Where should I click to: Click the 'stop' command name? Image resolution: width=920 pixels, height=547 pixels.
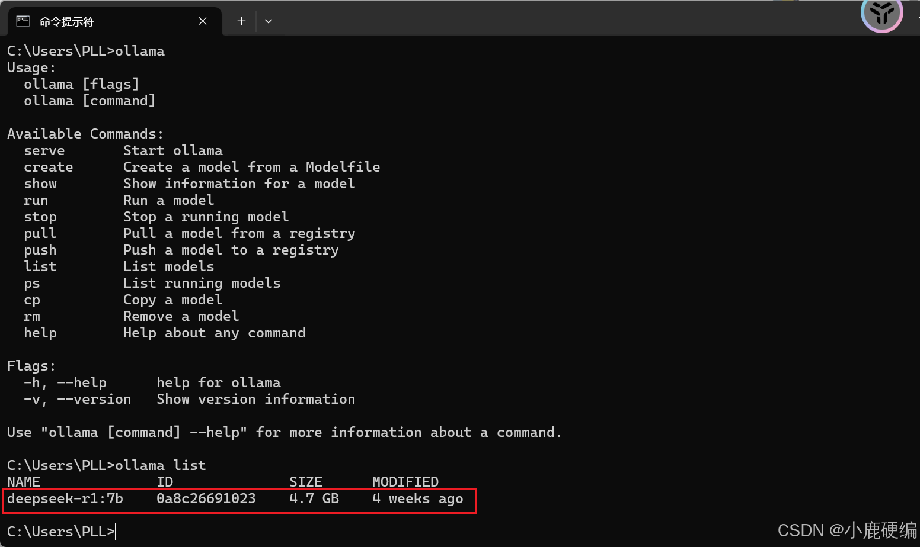click(40, 217)
